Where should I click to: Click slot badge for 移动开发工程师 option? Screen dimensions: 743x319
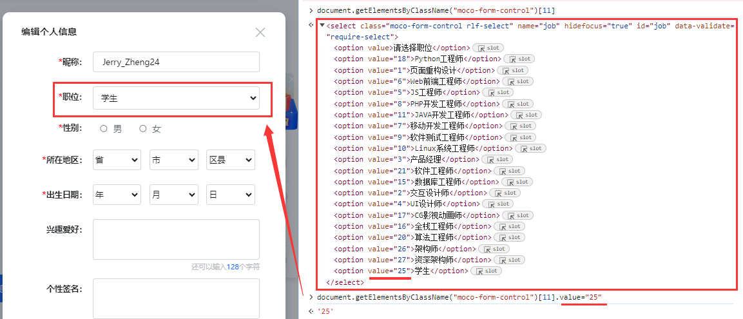point(520,126)
